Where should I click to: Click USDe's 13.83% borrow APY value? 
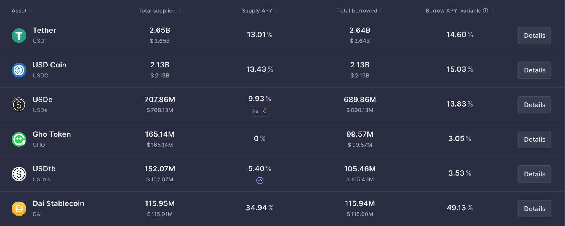tap(460, 104)
